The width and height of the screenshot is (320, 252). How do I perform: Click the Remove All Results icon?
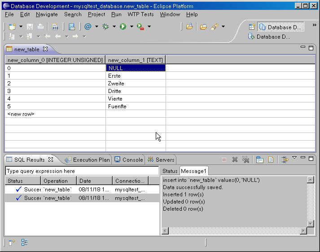[245, 159]
